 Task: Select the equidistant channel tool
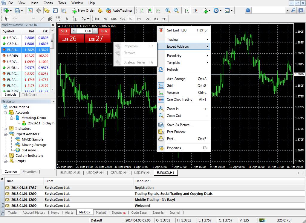(50, 19)
